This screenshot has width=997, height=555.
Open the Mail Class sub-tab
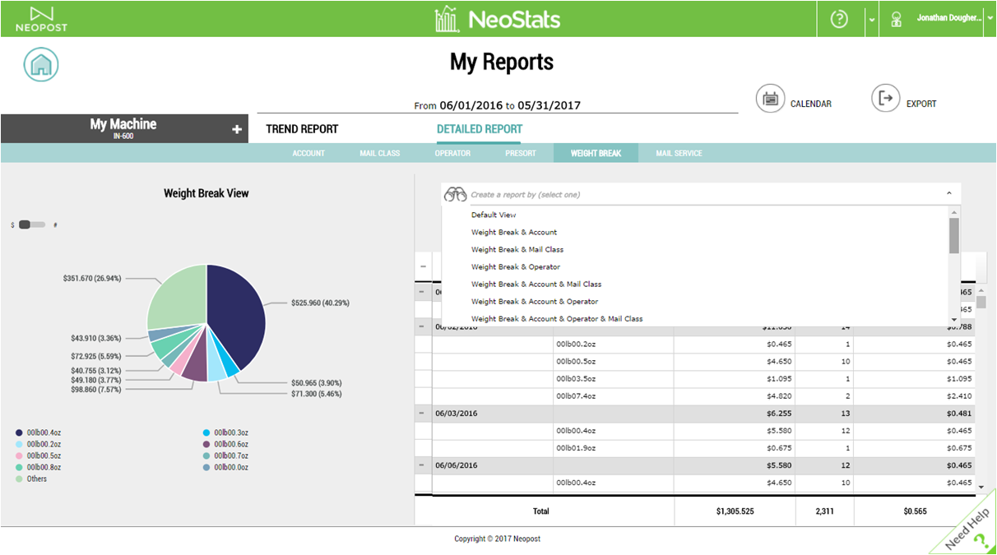coord(379,153)
